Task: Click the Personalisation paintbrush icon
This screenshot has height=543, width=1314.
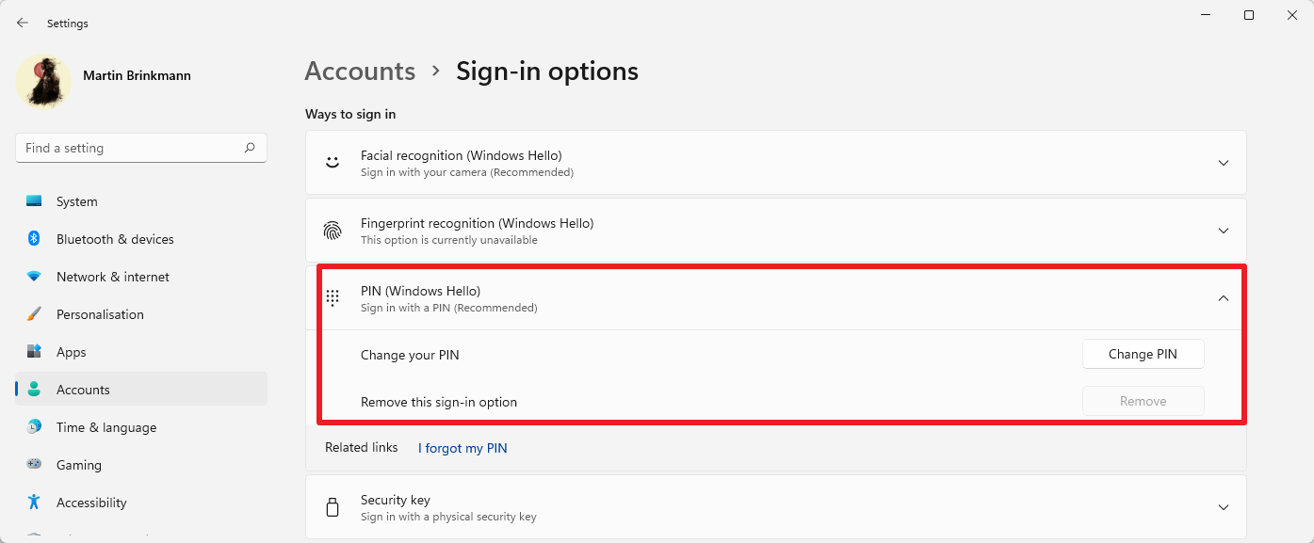Action: tap(34, 314)
